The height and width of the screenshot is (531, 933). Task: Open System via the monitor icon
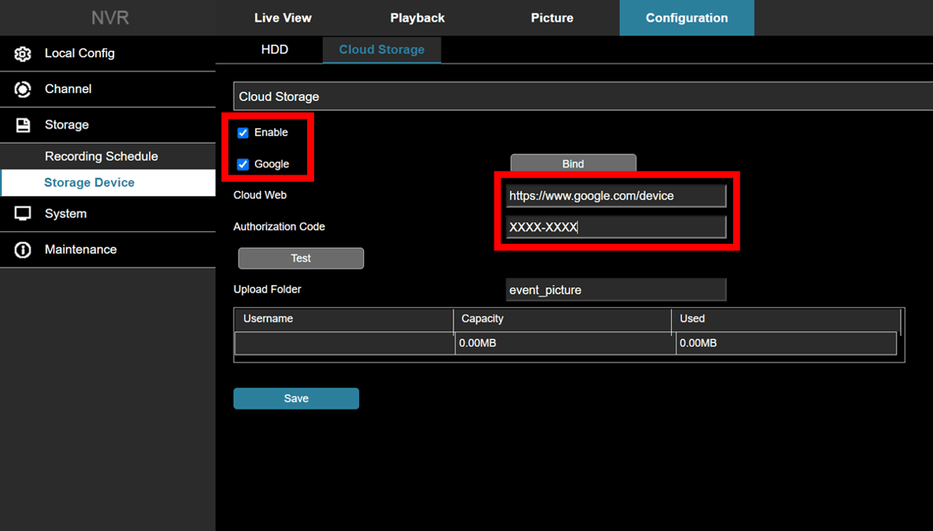pos(22,213)
